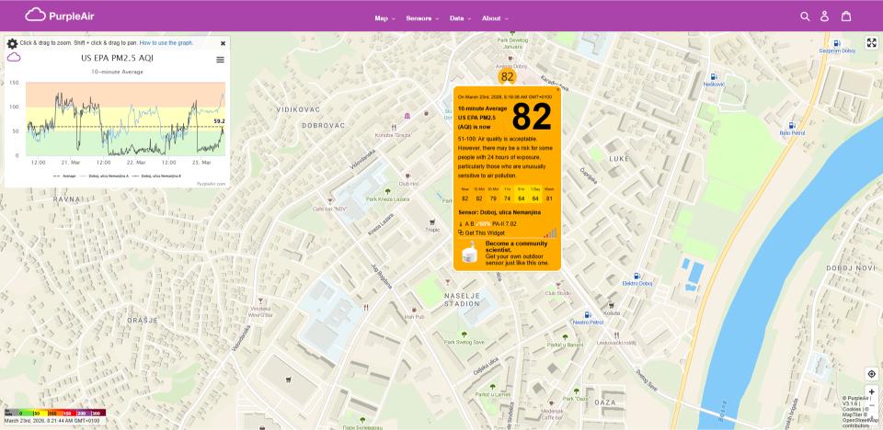The width and height of the screenshot is (883, 430).
Task: Enter fullscreen map view
Action: [872, 43]
